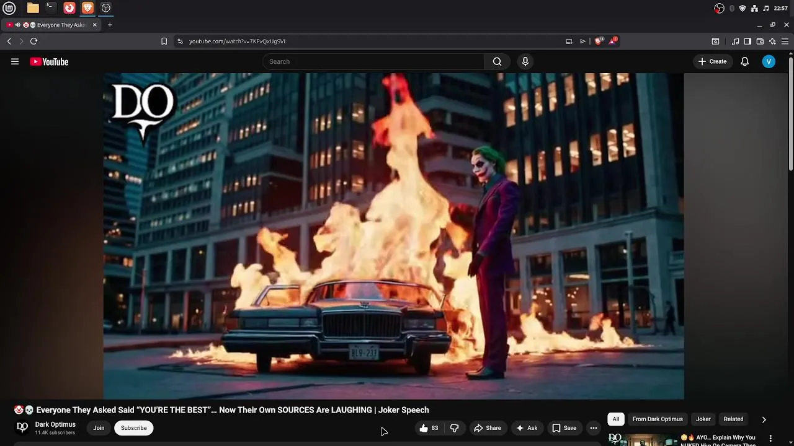Click the Join membership button
The image size is (794, 446).
[99, 428]
